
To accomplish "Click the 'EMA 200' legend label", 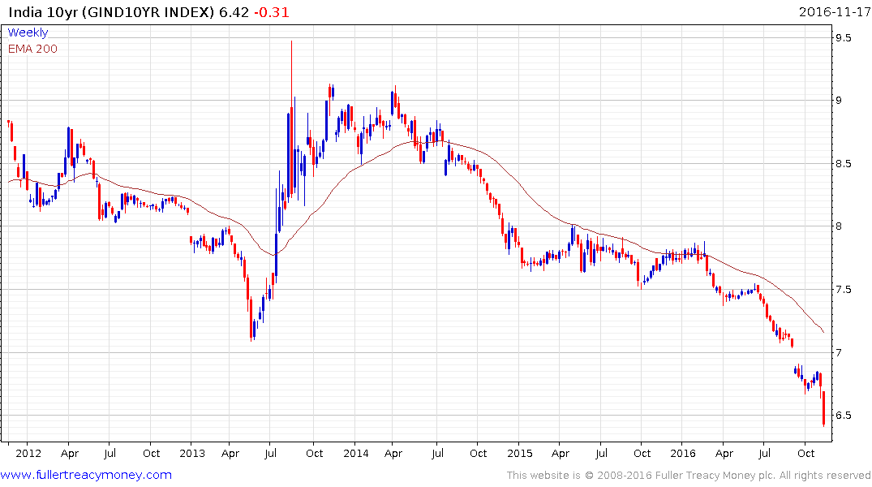I will click(x=32, y=49).
